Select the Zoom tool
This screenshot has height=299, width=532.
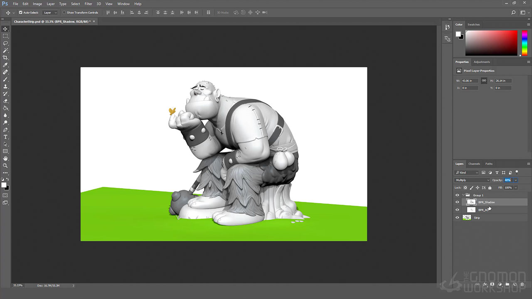(5, 165)
